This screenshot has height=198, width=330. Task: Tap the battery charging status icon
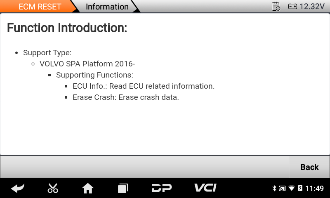pos(300,188)
